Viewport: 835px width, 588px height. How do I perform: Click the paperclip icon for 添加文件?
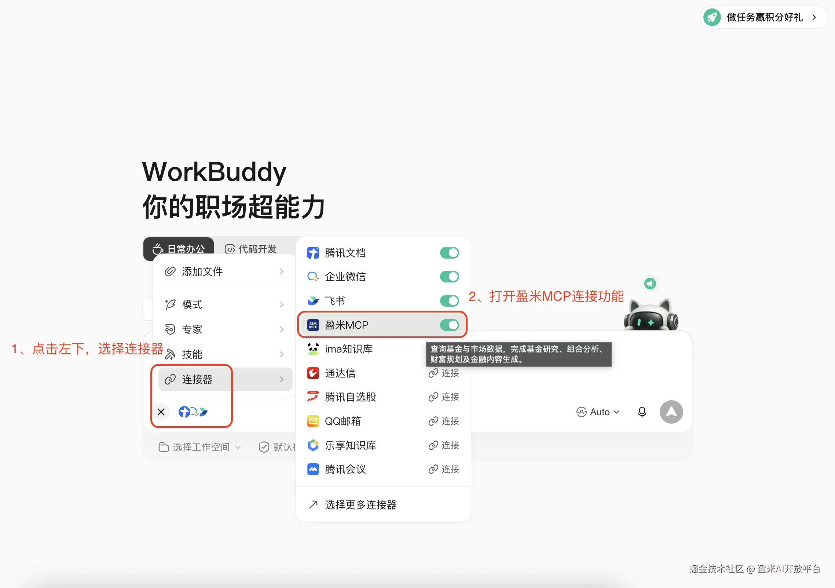click(x=170, y=271)
